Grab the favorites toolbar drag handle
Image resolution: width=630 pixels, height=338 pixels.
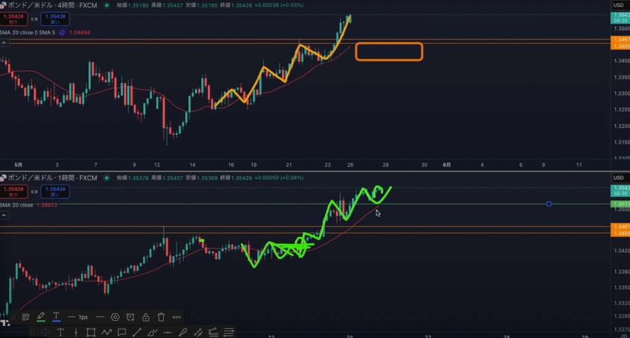point(33,332)
